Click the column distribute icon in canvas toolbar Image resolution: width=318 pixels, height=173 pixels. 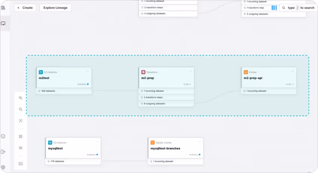point(20,148)
